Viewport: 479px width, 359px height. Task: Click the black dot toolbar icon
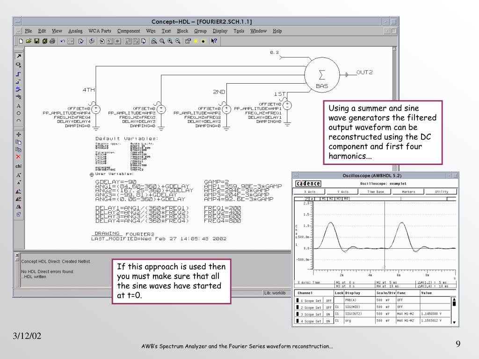coord(203,41)
